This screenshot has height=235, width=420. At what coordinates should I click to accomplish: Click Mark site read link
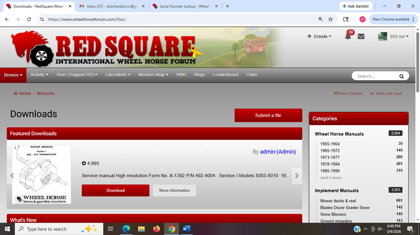(386, 94)
